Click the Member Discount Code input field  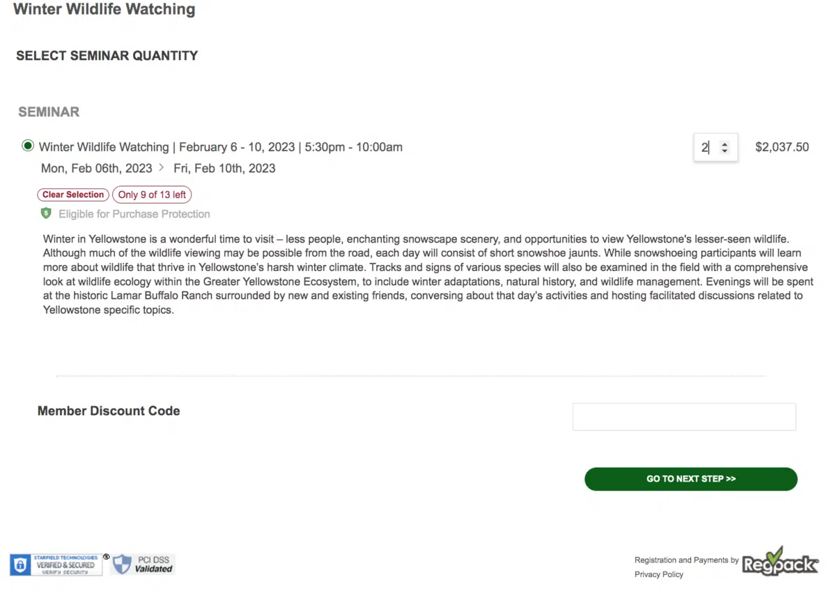point(683,417)
